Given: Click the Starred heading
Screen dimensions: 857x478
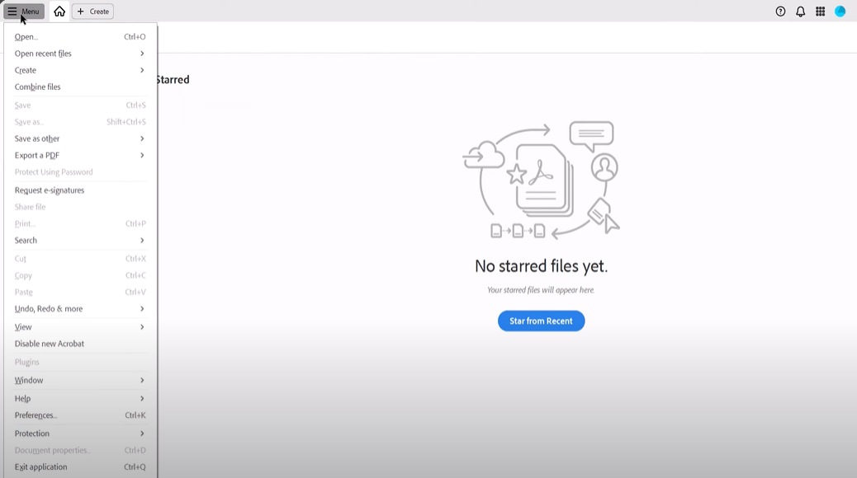Looking at the screenshot, I should 173,80.
